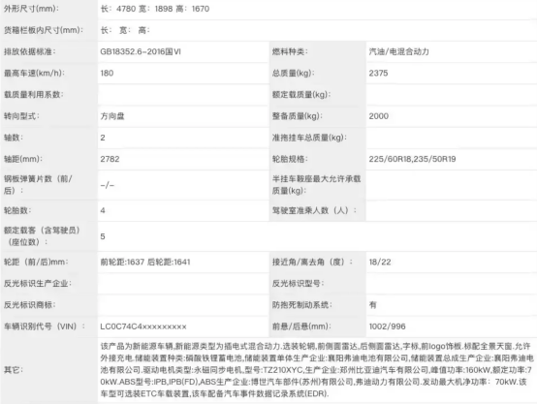Select the 其它 remarks paragraph text
Screen dimensions: 537x404
coord(317,370)
